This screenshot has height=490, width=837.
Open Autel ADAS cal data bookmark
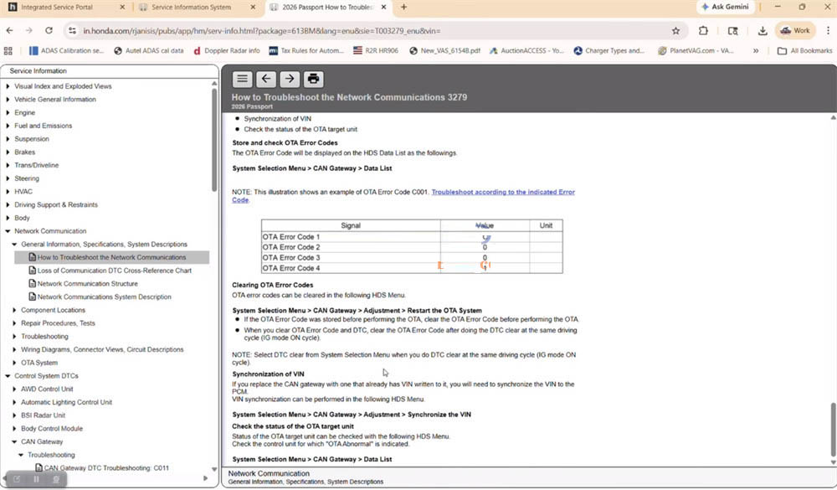[x=149, y=51]
